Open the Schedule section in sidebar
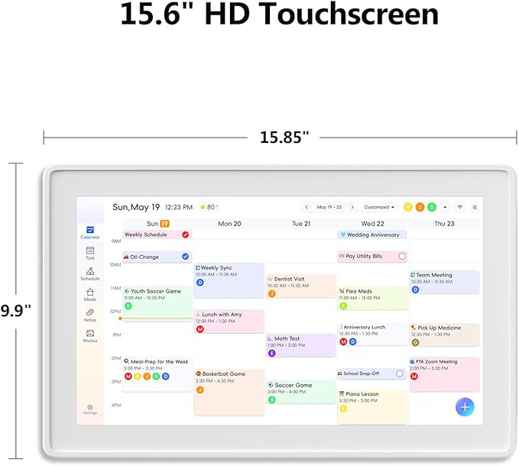519x466 pixels. (x=90, y=273)
